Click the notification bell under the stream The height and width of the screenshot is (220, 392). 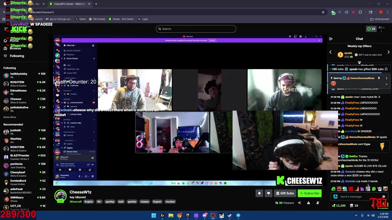point(259,193)
